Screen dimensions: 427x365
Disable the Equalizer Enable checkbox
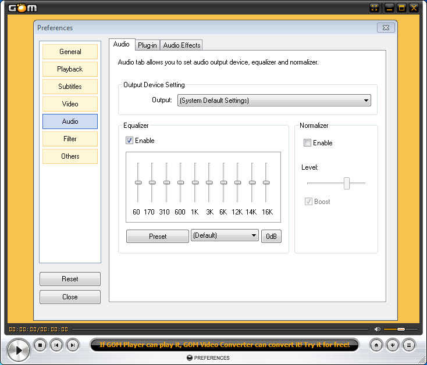129,141
